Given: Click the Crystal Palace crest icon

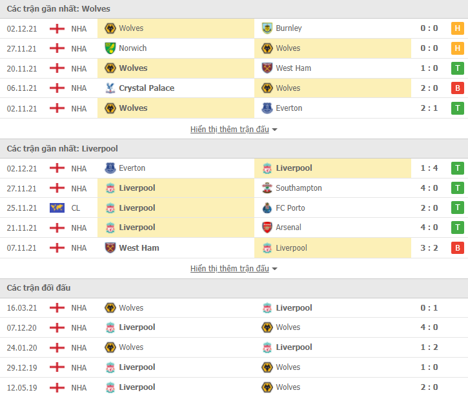Looking at the screenshot, I should tap(110, 88).
